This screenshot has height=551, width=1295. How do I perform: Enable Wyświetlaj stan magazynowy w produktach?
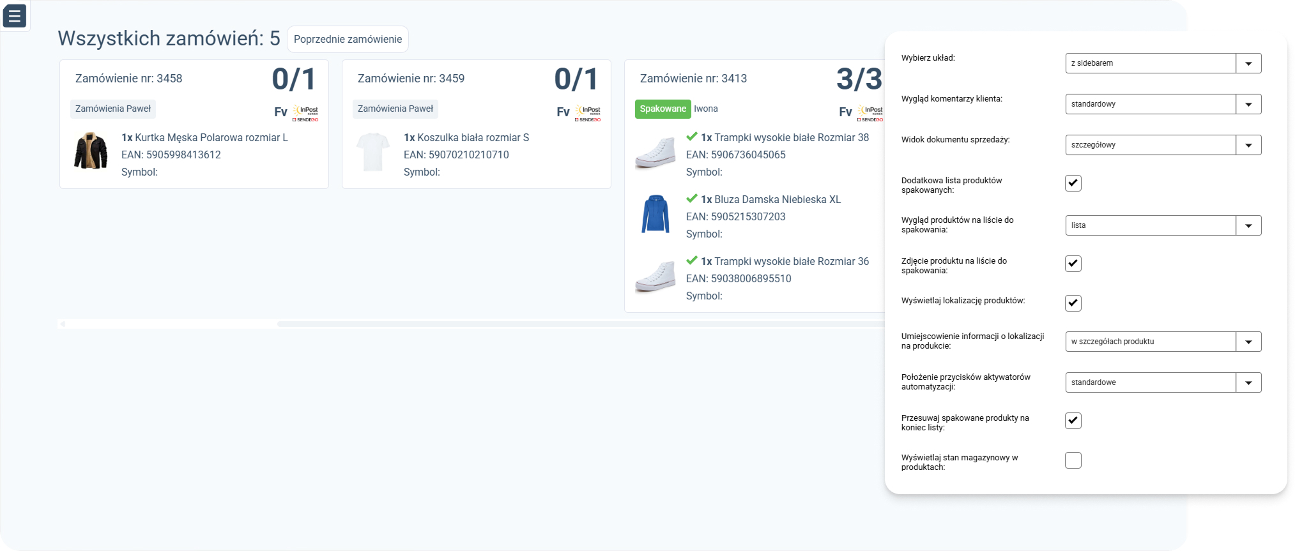1073,460
